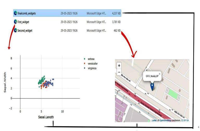Toggle the setosa legend entry

click(89, 59)
